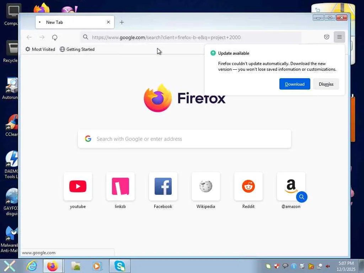Open the Getting Started bookmark

click(77, 49)
